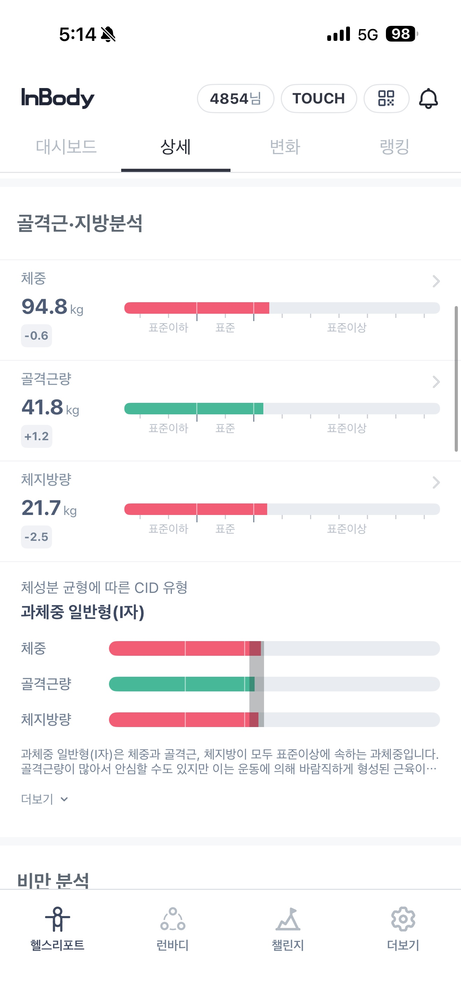Switch to the 랭킹 tab
Viewport: 461px width, 1002px height.
pos(395,147)
